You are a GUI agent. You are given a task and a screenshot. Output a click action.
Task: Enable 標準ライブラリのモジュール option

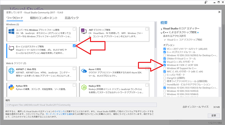pyautogui.click(x=165, y=81)
